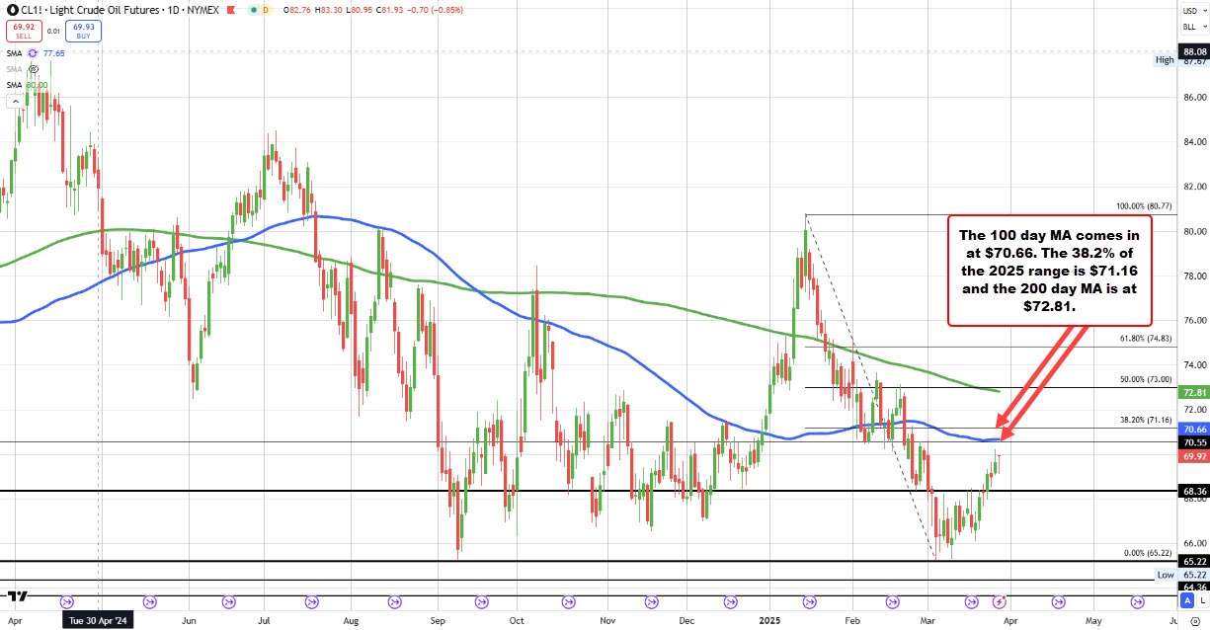Click the purple go-to-date arrow under 2025

[809, 600]
